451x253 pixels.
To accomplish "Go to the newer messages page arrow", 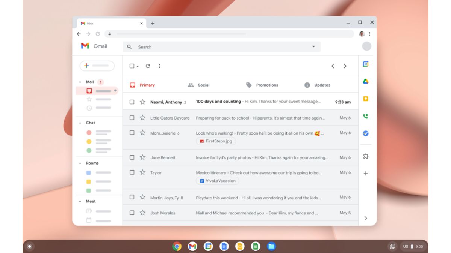I will point(333,66).
